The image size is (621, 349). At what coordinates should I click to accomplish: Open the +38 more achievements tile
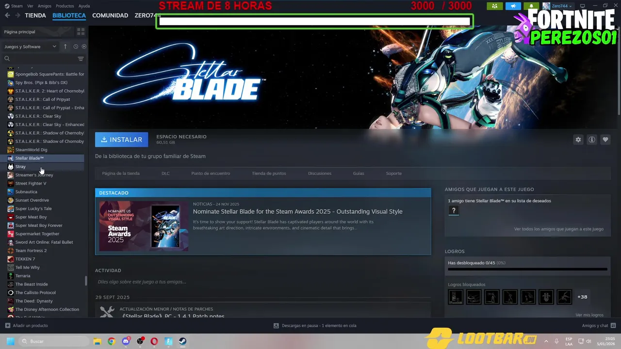point(582,297)
